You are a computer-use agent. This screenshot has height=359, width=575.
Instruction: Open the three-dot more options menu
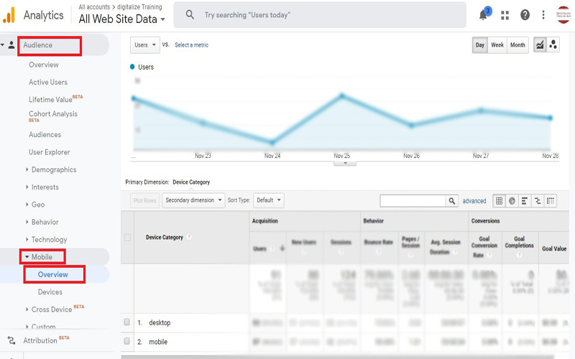[x=543, y=15]
